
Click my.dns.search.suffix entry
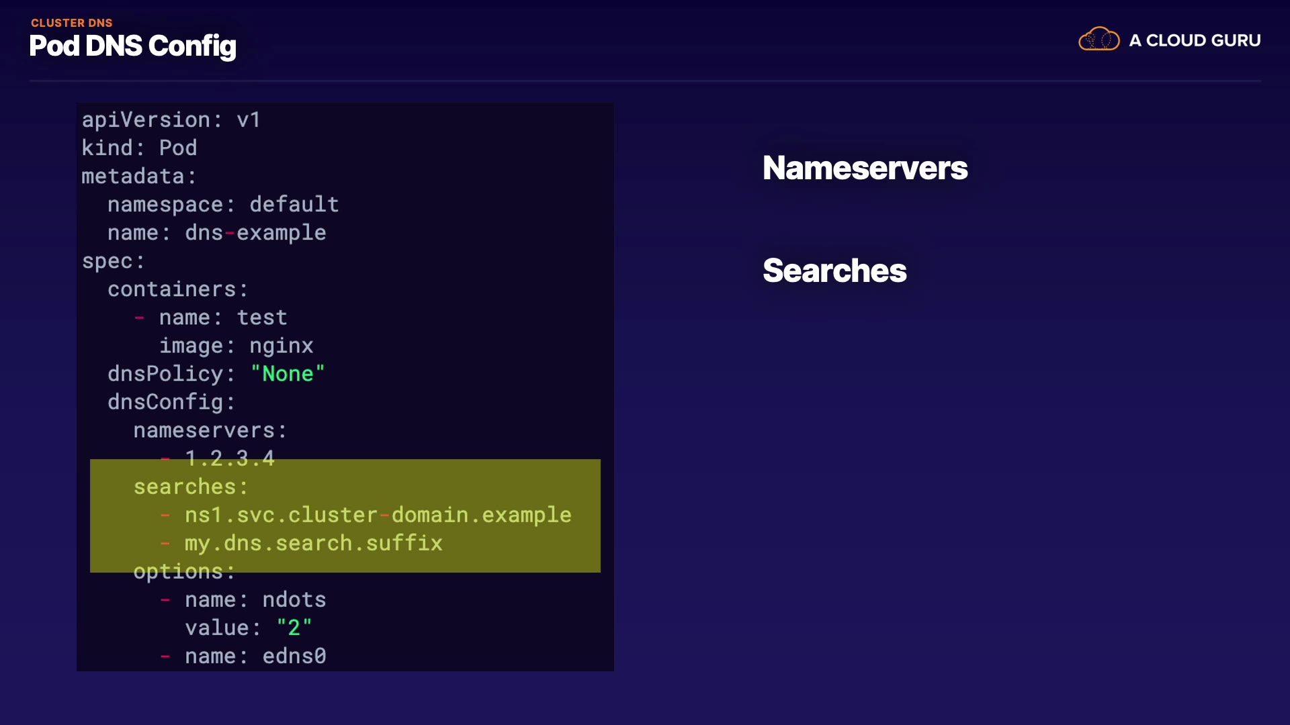coord(313,543)
